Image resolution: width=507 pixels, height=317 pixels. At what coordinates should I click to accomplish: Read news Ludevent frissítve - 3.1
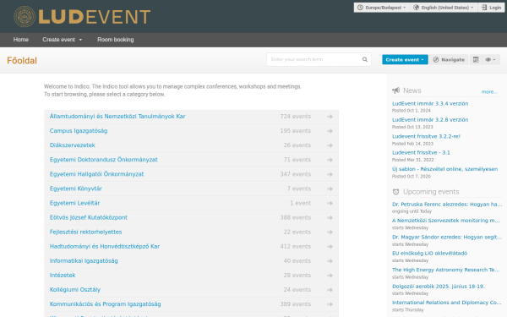(x=421, y=152)
